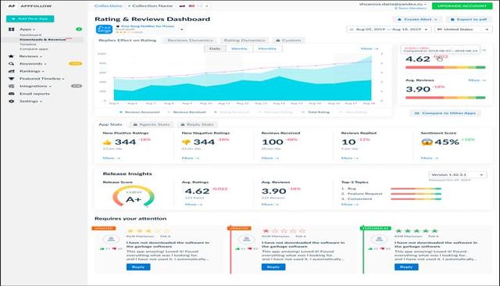This screenshot has width=500, height=286.
Task: Toggle Reviews Received legend item on chart
Action: tap(187, 113)
